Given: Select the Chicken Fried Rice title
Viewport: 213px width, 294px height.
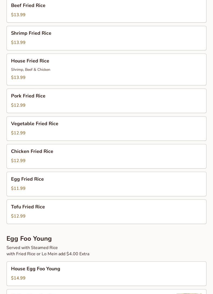Looking at the screenshot, I should pyautogui.click(x=32, y=152).
